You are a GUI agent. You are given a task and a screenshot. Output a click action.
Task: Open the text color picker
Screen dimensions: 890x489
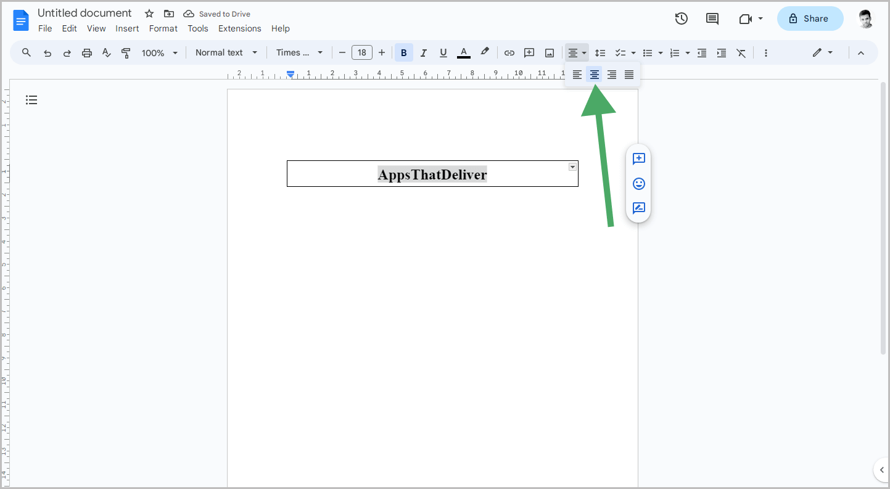point(463,52)
